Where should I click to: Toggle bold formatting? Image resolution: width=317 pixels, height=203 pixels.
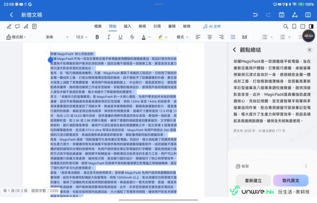(x=97, y=37)
